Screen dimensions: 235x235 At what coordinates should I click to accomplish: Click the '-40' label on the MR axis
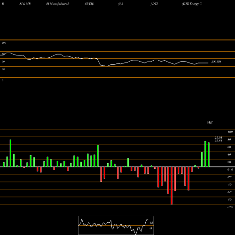229,185
